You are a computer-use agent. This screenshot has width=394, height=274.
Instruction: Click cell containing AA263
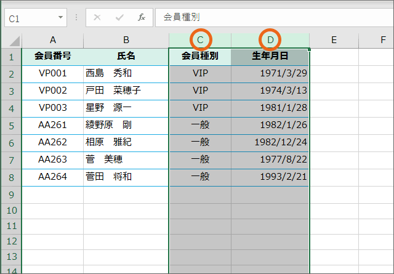coord(52,160)
